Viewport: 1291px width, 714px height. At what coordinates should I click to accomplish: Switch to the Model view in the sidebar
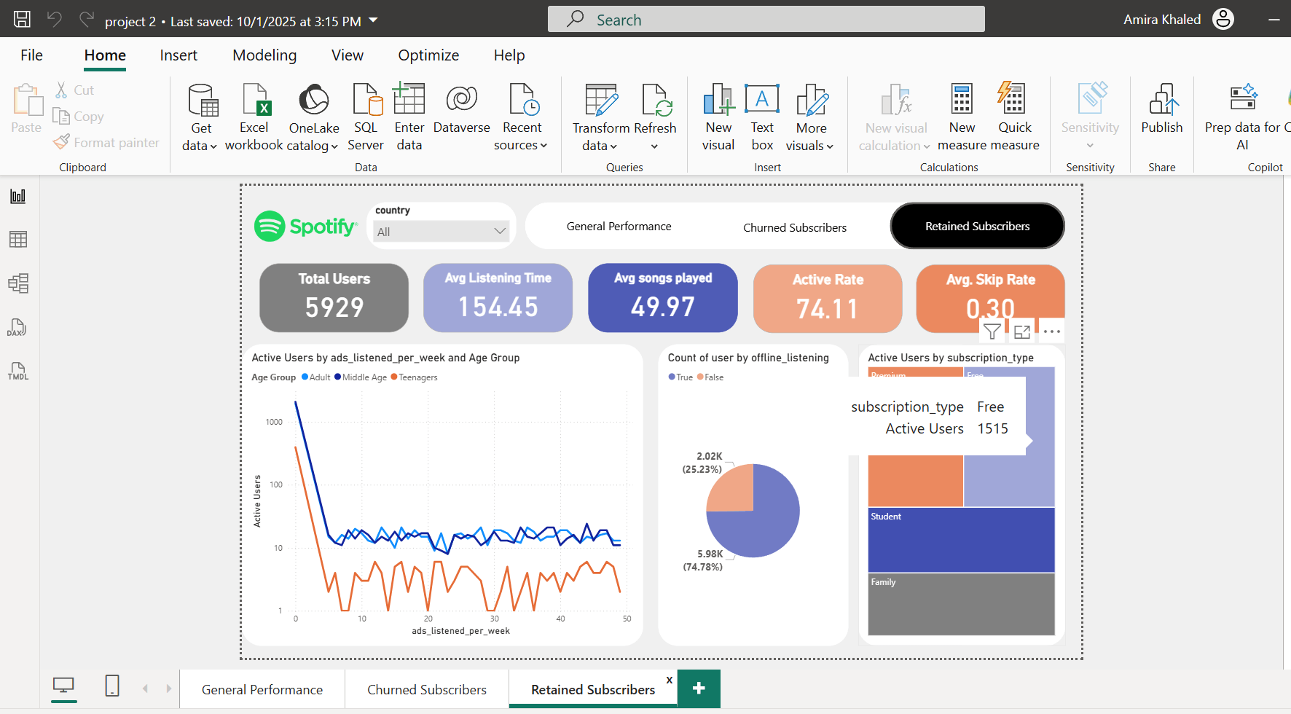click(x=17, y=283)
